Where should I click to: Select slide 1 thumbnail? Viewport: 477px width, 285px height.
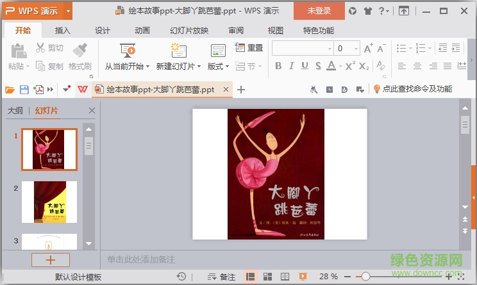[x=49, y=149]
